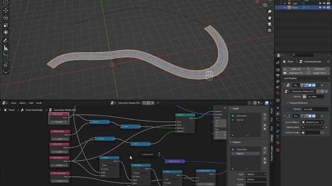This screenshot has width=332, height=186.
Task: Add new socket in Inputs panel
Action: tap(265, 115)
